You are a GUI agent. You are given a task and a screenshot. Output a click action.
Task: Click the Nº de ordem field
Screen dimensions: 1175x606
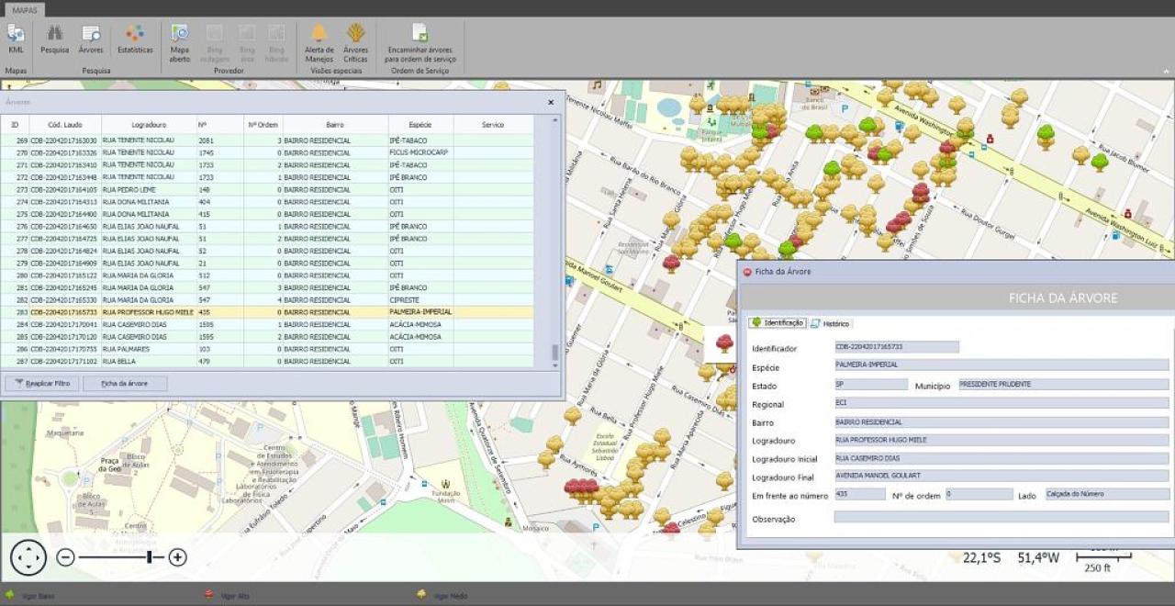979,494
